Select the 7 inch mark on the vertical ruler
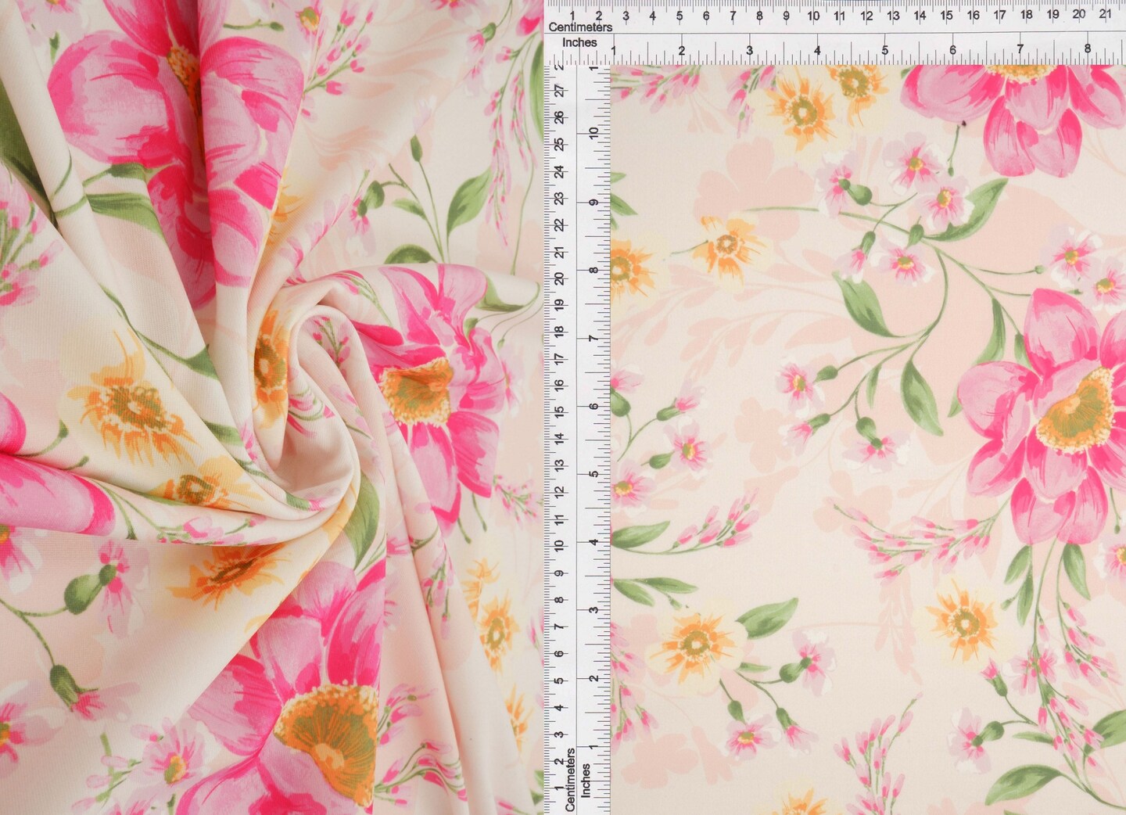Image resolution: width=1126 pixels, height=815 pixels. pos(593,338)
